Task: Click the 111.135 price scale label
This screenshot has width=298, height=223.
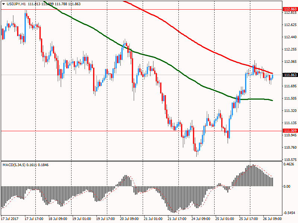Action: (x=290, y=123)
